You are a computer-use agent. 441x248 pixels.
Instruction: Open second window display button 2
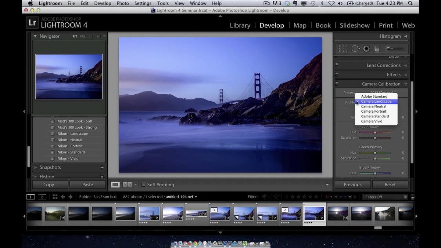42,197
